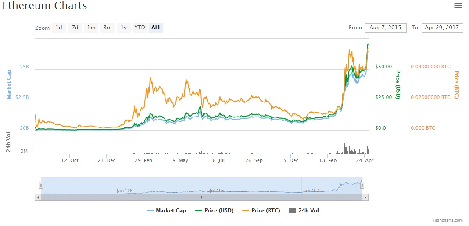Set zoom range to 3m
469x226 pixels.
[x=107, y=28]
